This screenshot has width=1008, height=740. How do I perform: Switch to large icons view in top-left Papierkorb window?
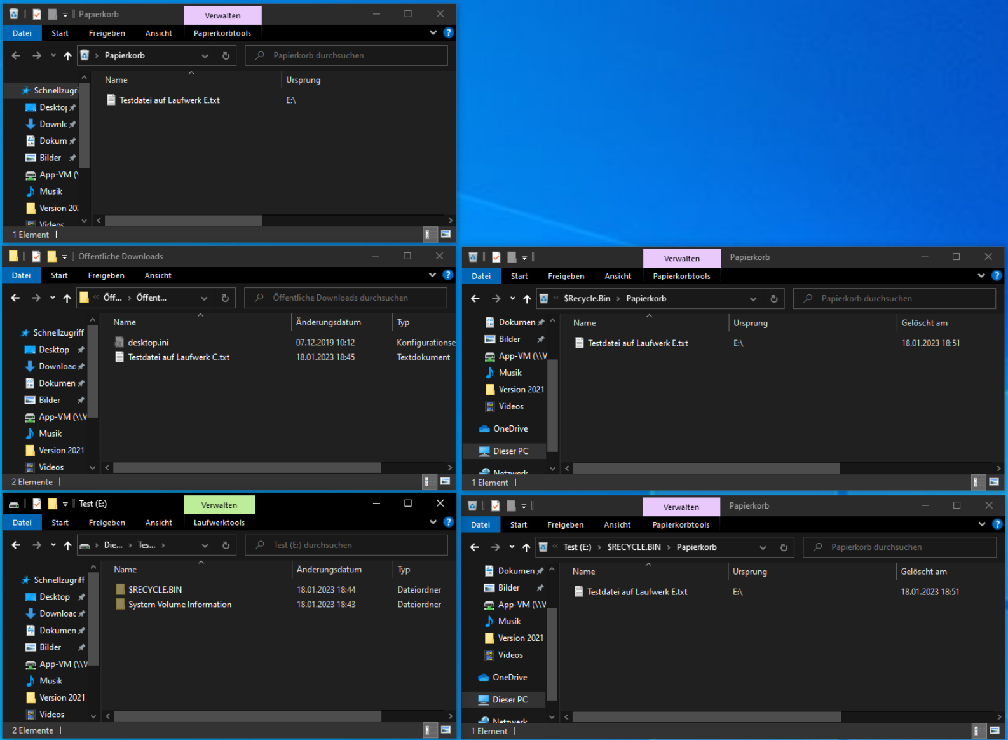tap(446, 235)
